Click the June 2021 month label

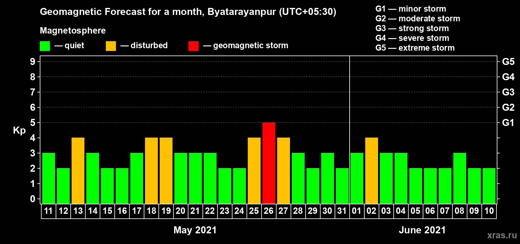coord(422,230)
